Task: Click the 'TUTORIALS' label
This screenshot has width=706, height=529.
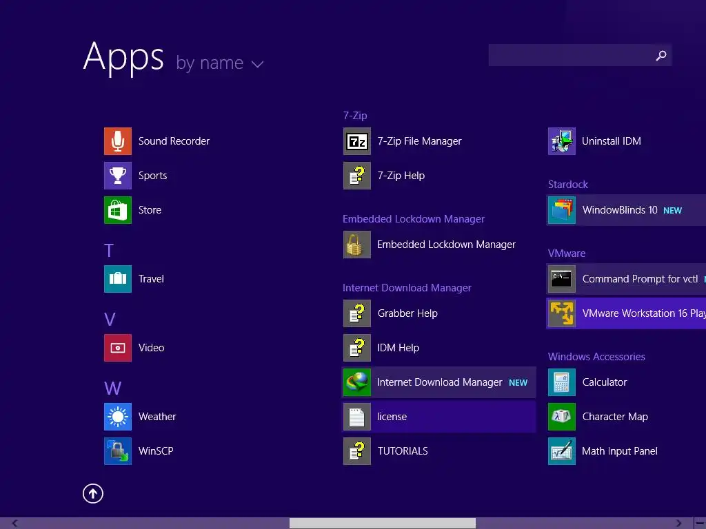Action: point(403,450)
